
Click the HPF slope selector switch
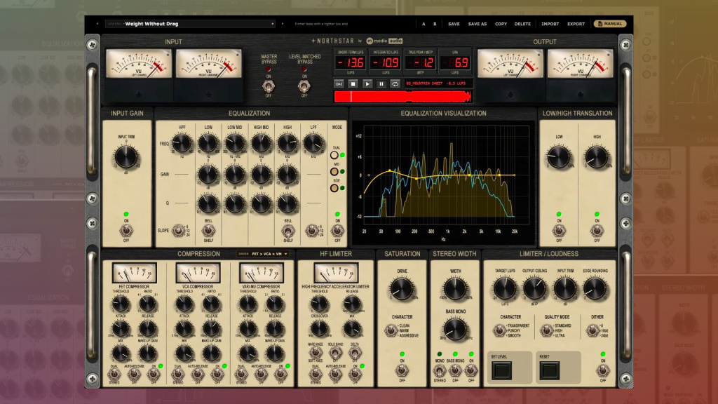(178, 230)
